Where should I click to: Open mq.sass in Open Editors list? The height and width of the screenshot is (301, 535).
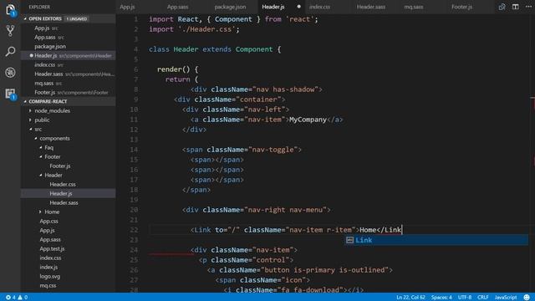click(69, 84)
